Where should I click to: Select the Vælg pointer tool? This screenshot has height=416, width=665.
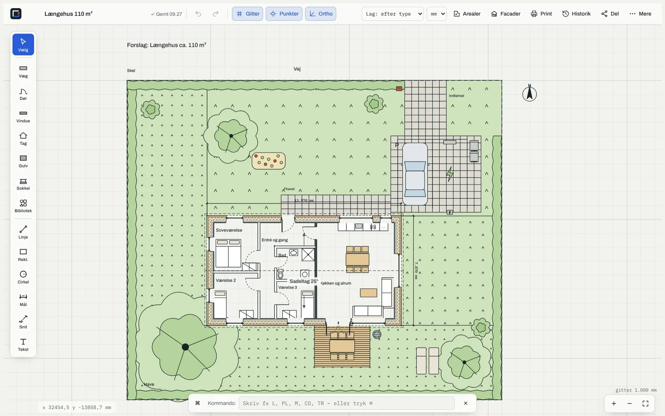pos(23,44)
